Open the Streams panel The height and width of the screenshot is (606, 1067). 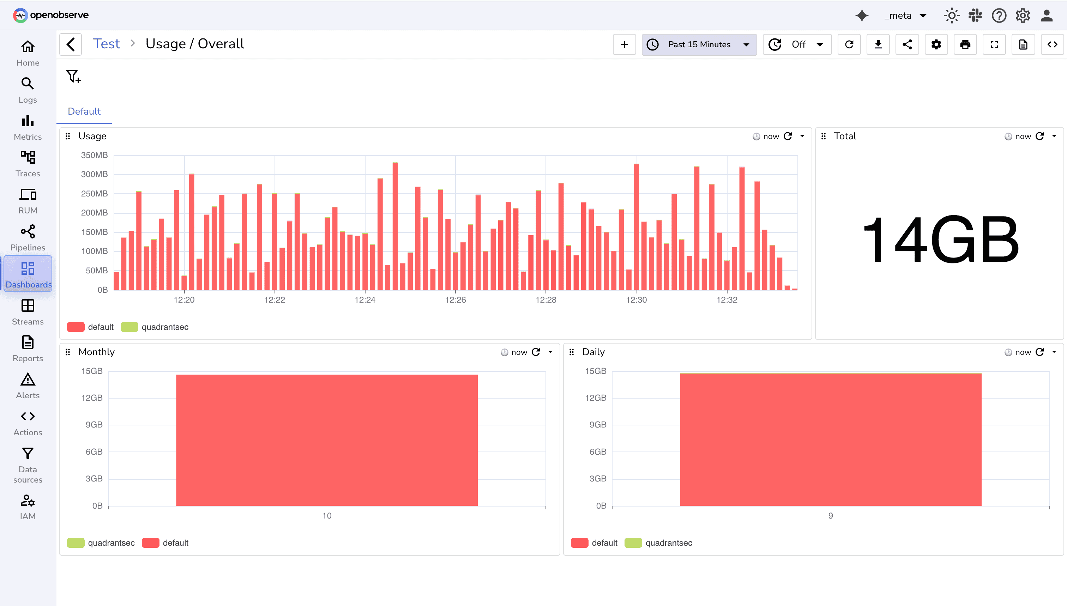pos(27,311)
